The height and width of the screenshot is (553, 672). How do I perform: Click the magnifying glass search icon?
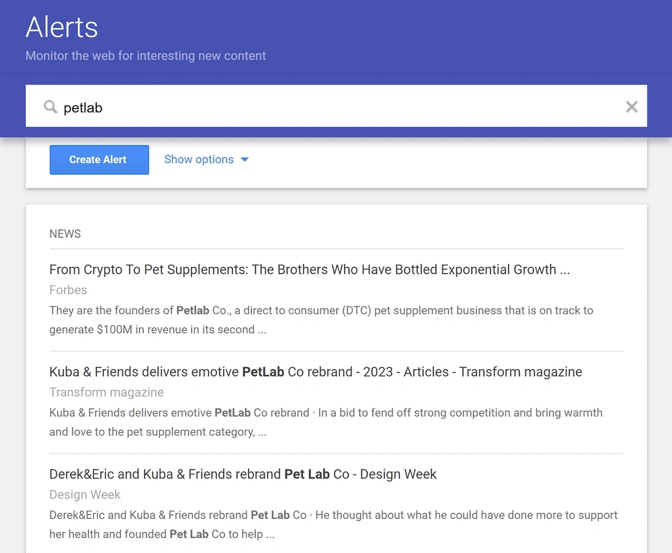(50, 106)
